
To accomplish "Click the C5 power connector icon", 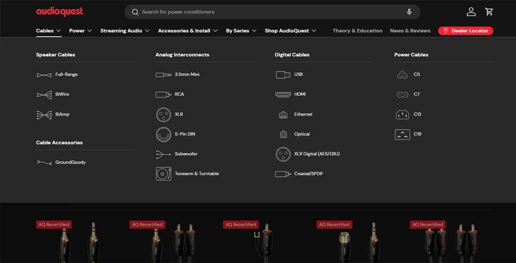I will (x=402, y=75).
